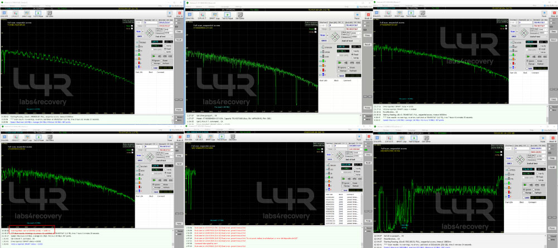Open Drive info in the TOSHIBA window
The width and height of the screenshot is (558, 248).
[4, 13]
